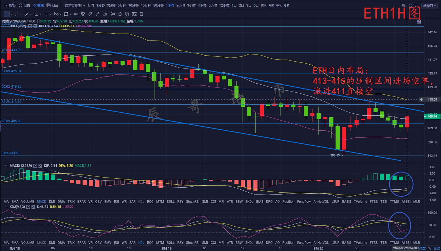The height and width of the screenshot is (251, 441).
Task: Select the 15分钟 timeframe
Action: tap(146, 5)
